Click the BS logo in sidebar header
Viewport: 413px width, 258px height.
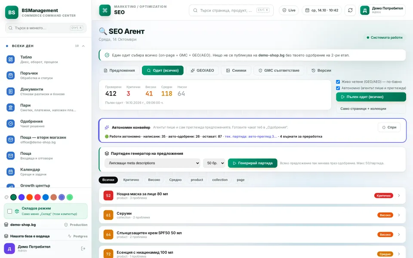[12, 12]
